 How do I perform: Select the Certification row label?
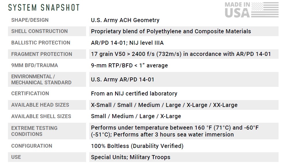30,93
